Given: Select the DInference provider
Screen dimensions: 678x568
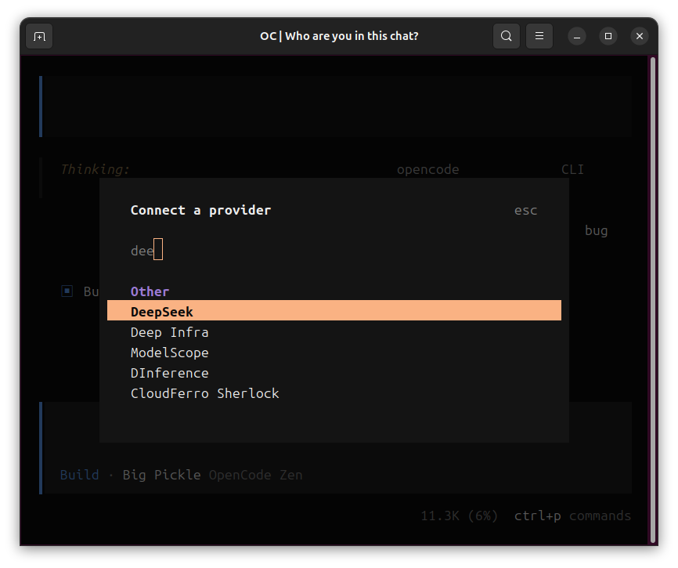Looking at the screenshot, I should tap(334, 373).
